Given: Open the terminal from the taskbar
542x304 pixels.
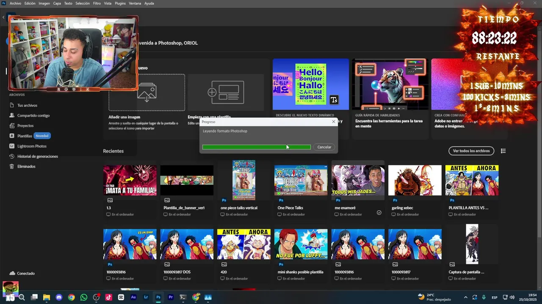Looking at the screenshot, I should click(x=183, y=297).
